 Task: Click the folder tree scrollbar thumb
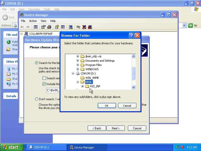[x=133, y=73]
